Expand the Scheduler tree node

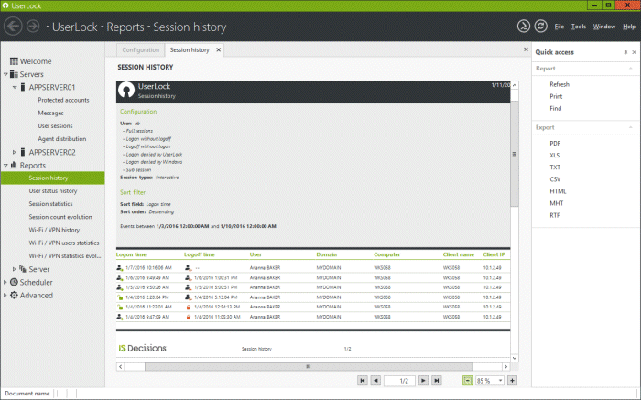pyautogui.click(x=5, y=282)
